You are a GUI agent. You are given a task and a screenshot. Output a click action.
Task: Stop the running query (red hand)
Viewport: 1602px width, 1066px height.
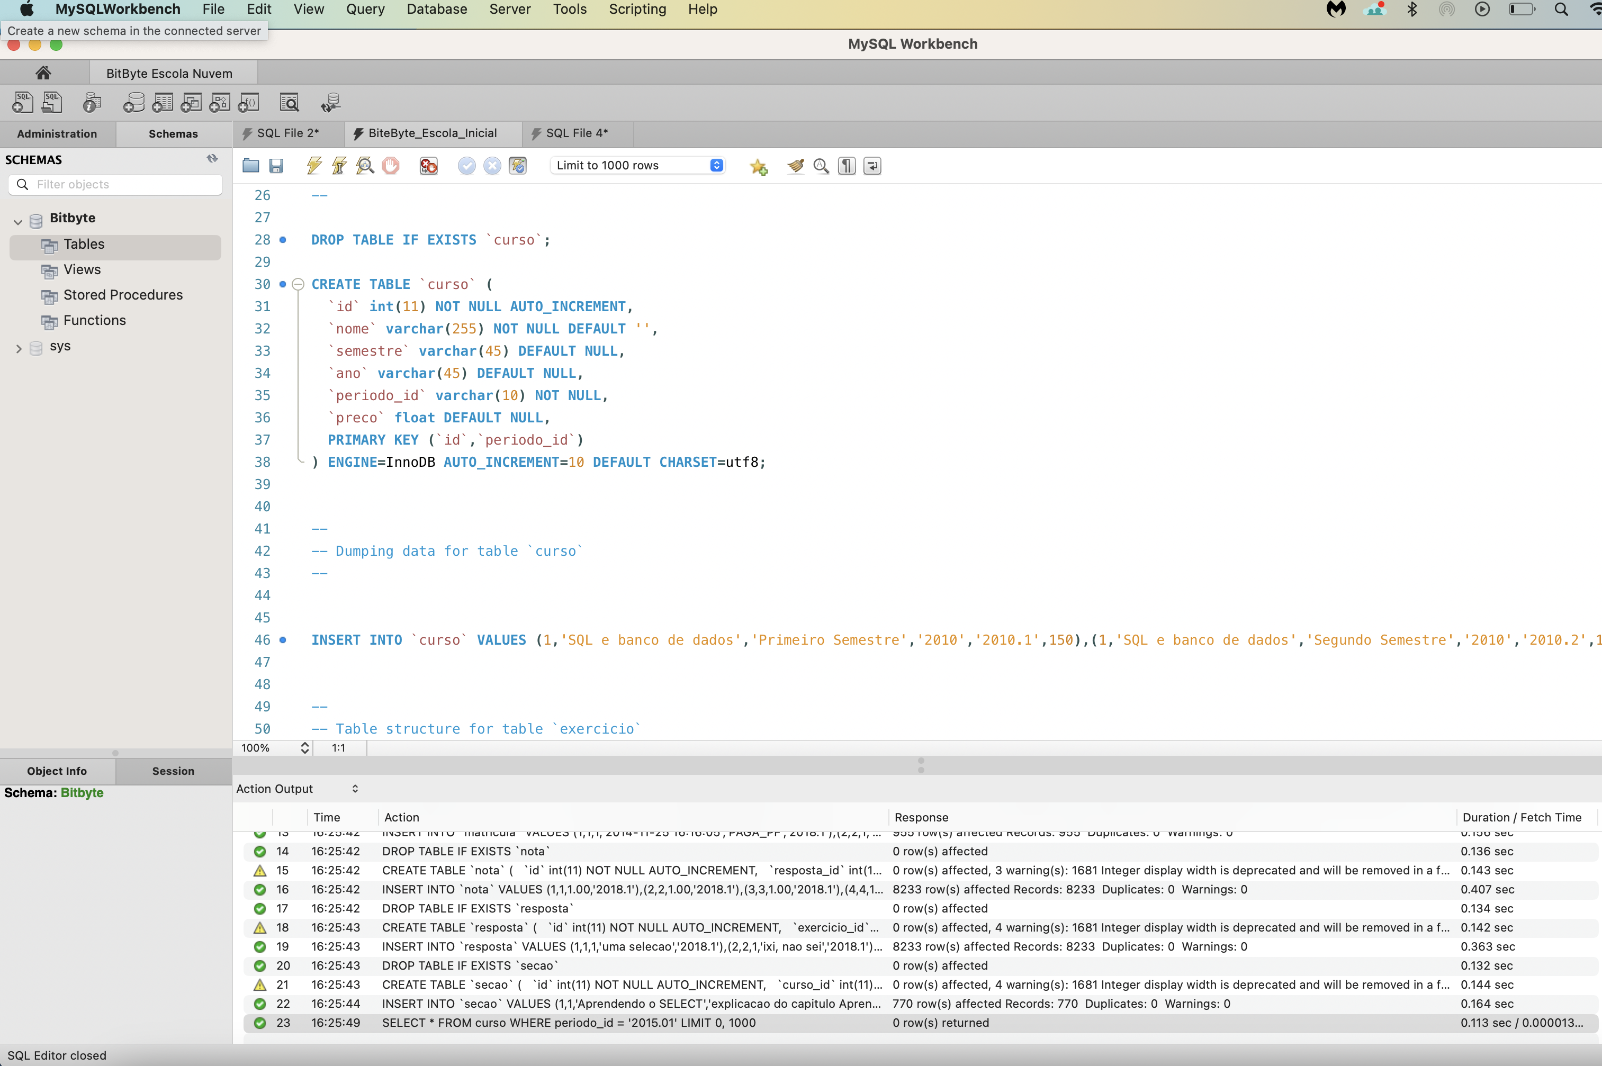[390, 166]
